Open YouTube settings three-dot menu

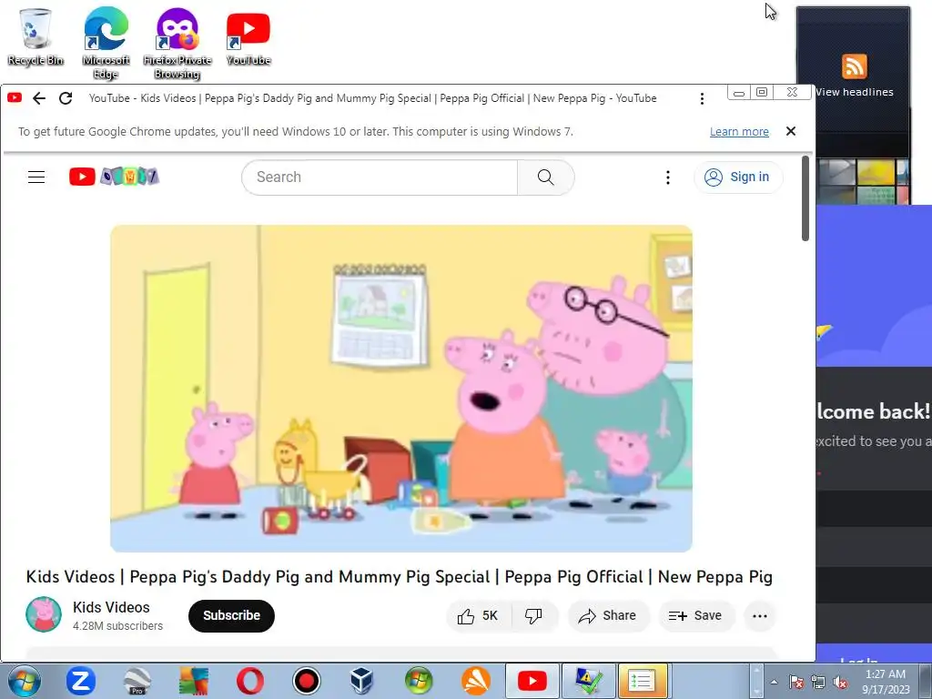click(x=667, y=177)
